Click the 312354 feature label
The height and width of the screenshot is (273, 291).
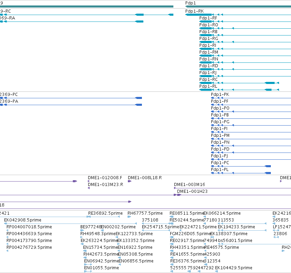pyautogui.click(x=212, y=261)
